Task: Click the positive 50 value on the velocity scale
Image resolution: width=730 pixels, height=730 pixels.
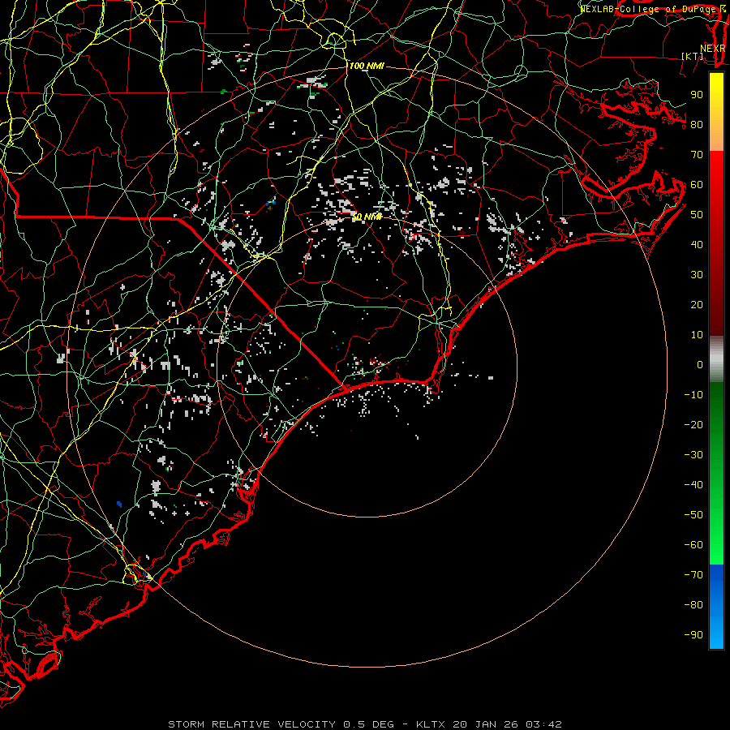Action: [x=697, y=215]
